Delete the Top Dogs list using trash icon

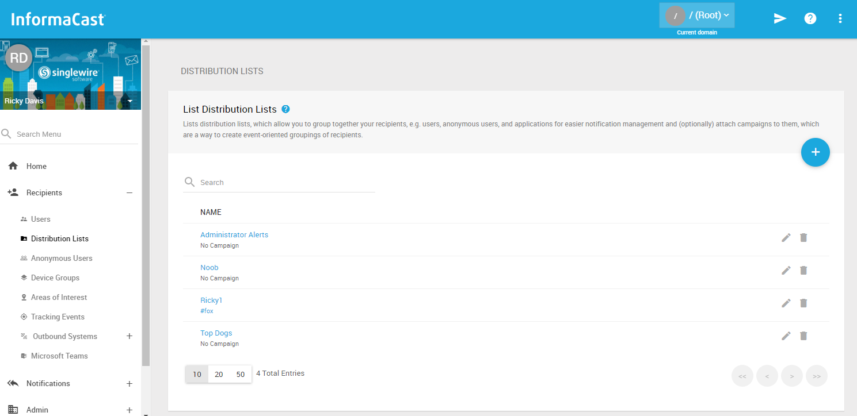coord(803,336)
